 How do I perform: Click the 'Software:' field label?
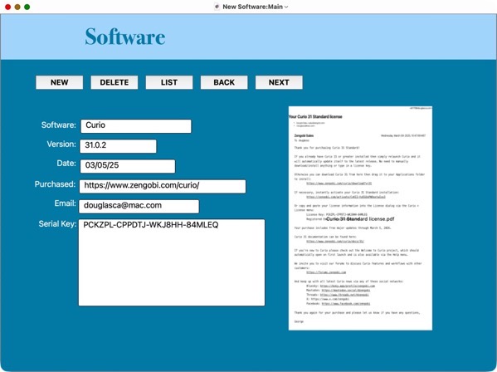click(59, 125)
